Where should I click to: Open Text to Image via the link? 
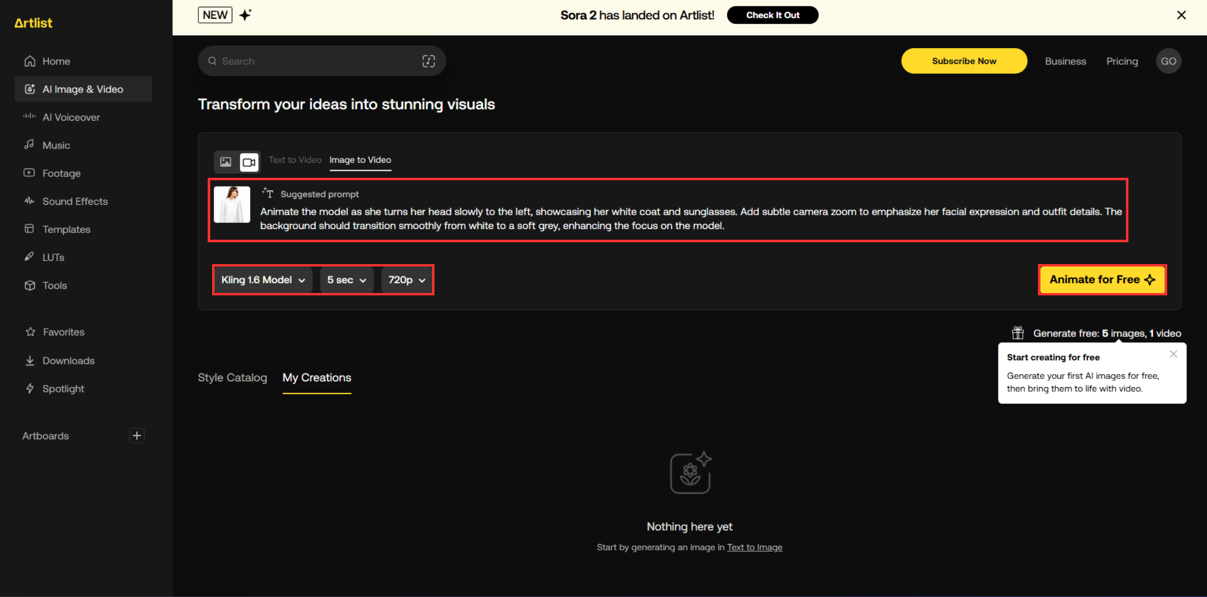(x=755, y=547)
